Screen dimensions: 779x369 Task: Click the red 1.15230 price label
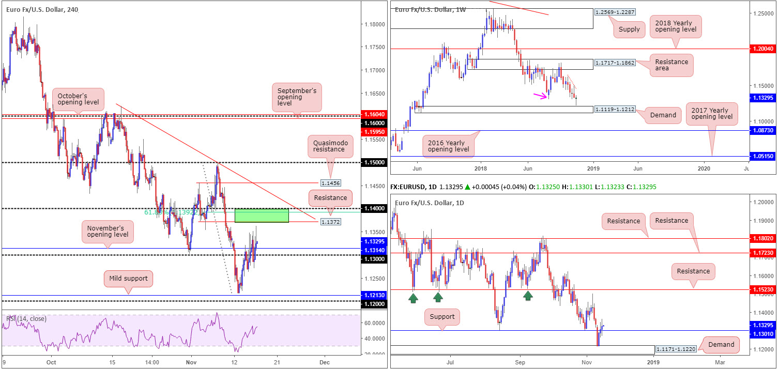coord(763,290)
